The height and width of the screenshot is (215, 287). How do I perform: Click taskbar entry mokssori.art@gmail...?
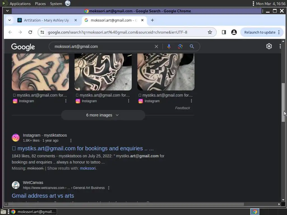pyautogui.click(x=33, y=212)
